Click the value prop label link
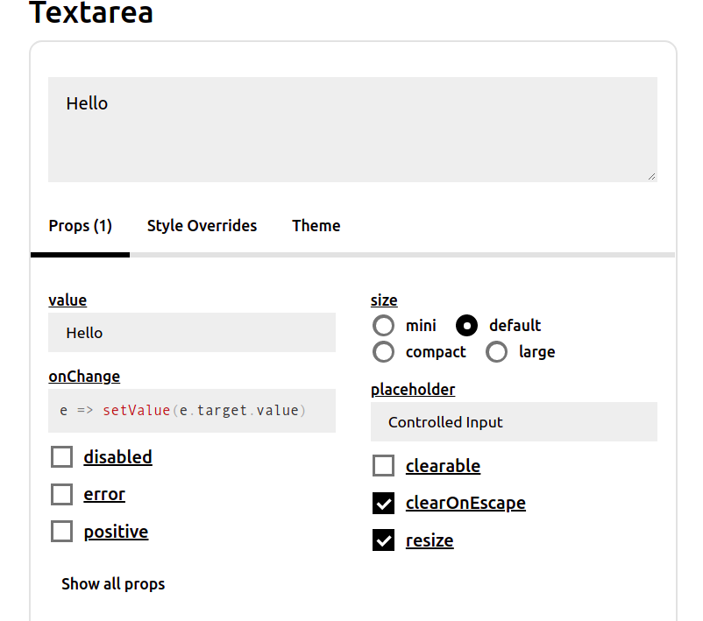This screenshot has width=703, height=621. [67, 300]
